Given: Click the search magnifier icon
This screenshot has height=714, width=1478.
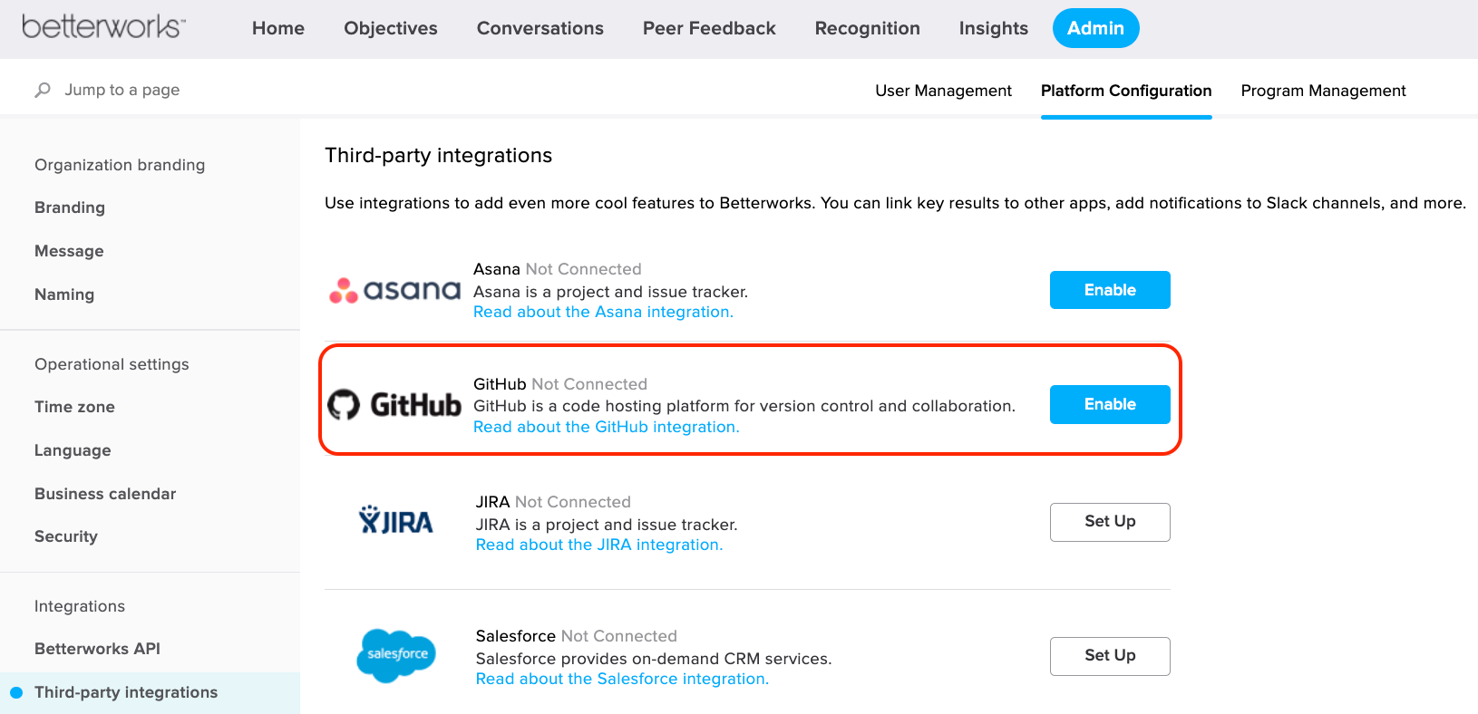Looking at the screenshot, I should 43,90.
